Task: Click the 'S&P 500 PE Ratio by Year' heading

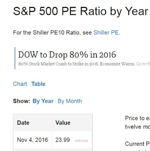Action: (x=81, y=11)
